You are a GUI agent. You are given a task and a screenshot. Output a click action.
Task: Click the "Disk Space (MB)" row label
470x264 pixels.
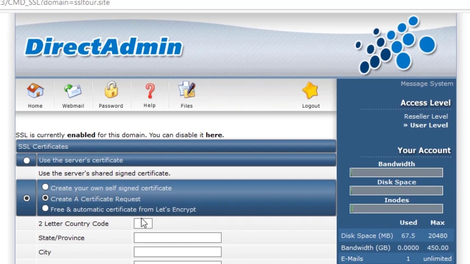pos(367,236)
